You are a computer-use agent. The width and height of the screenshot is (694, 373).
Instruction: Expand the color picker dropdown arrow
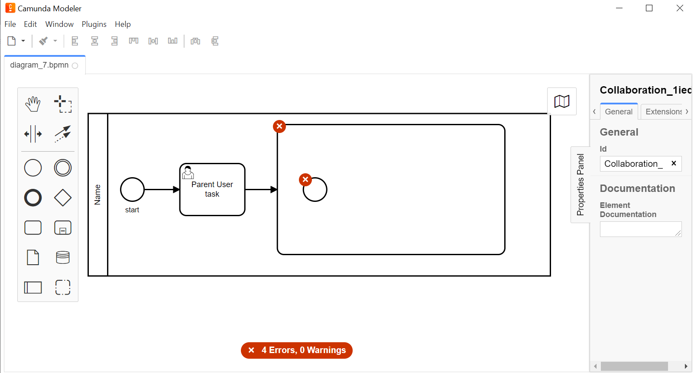point(55,41)
